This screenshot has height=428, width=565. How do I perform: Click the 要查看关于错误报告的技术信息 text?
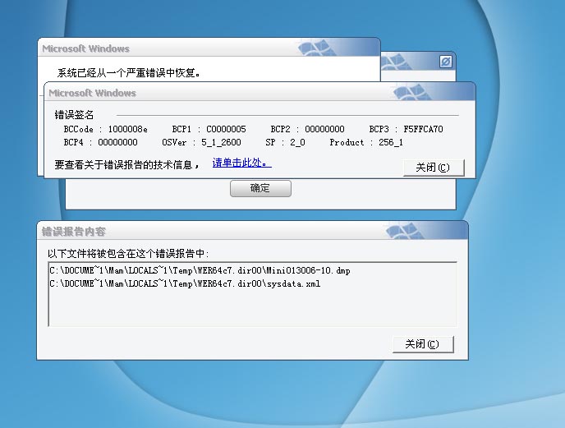[x=126, y=165]
